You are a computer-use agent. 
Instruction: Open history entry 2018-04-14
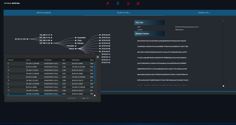(106, 60)
